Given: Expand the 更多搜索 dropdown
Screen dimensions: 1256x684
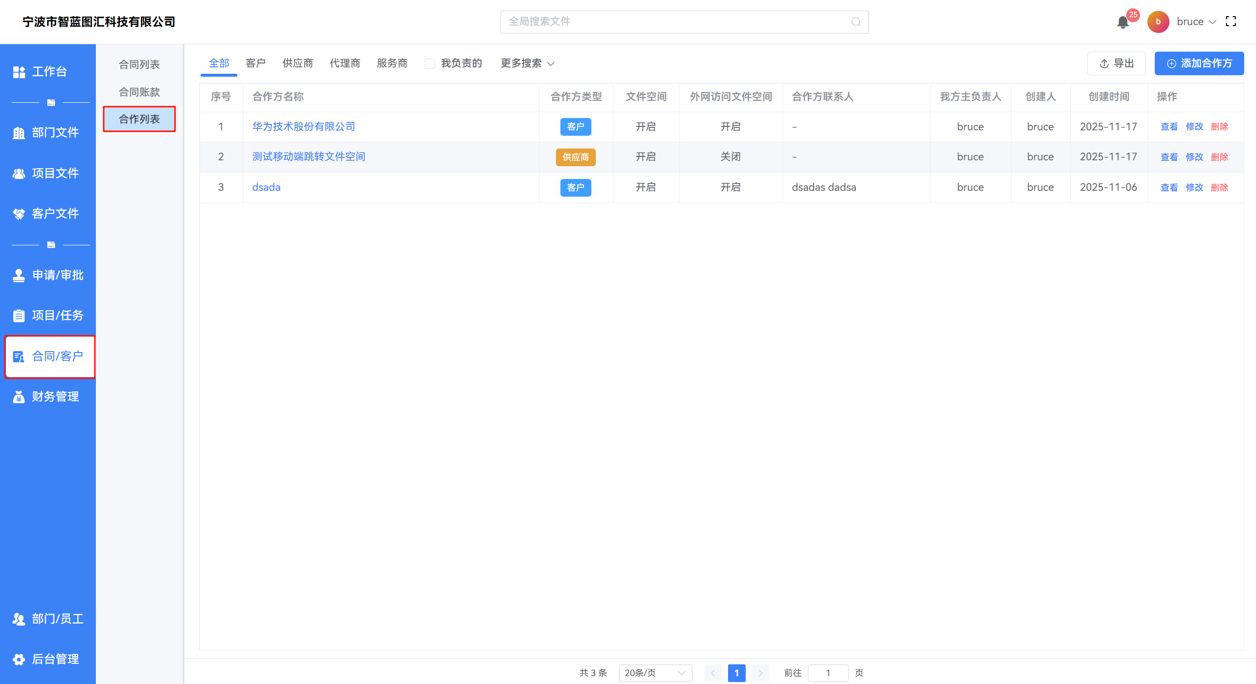Looking at the screenshot, I should [x=527, y=63].
